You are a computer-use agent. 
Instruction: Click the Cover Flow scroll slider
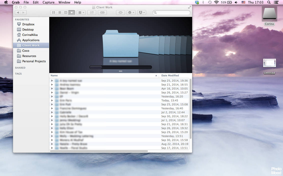pyautogui.click(x=96, y=67)
